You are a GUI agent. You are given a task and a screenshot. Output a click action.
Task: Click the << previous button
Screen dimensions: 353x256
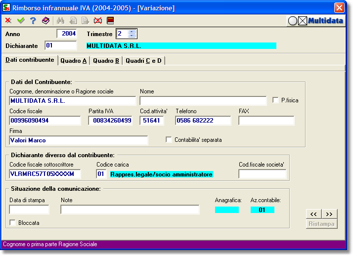[314, 214]
